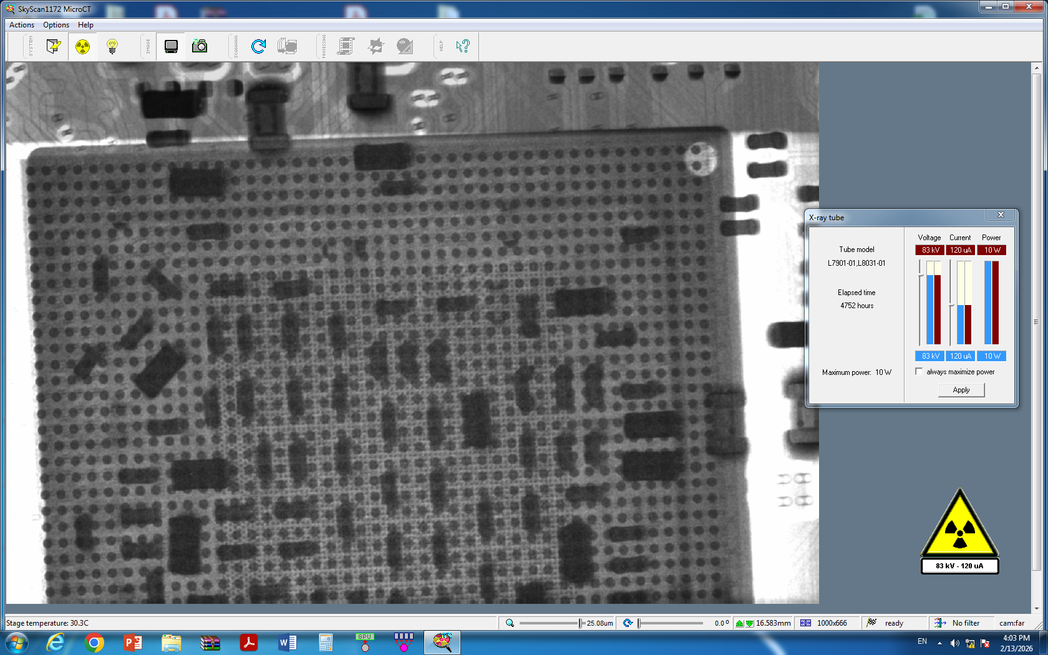Click the filmstrip reconstruction icon
The image size is (1048, 655).
[x=346, y=46]
